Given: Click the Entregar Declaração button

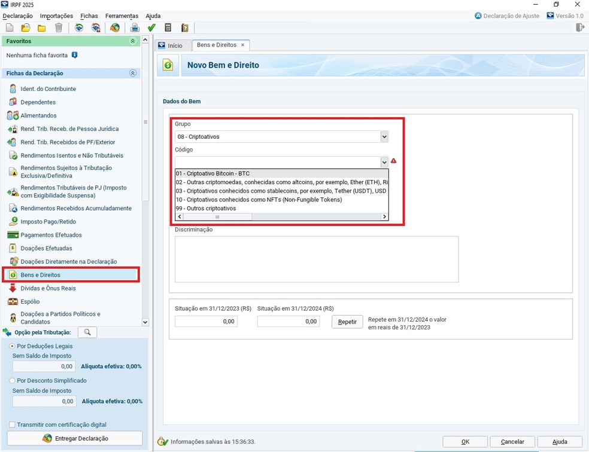Looking at the screenshot, I should click(x=75, y=438).
